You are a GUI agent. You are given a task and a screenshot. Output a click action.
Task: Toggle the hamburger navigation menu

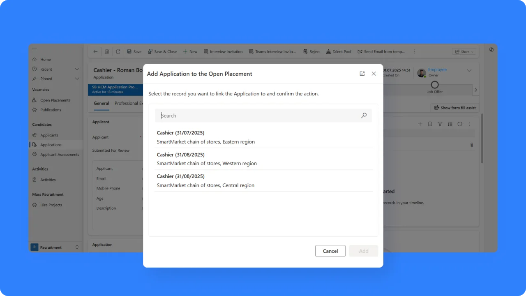35,49
